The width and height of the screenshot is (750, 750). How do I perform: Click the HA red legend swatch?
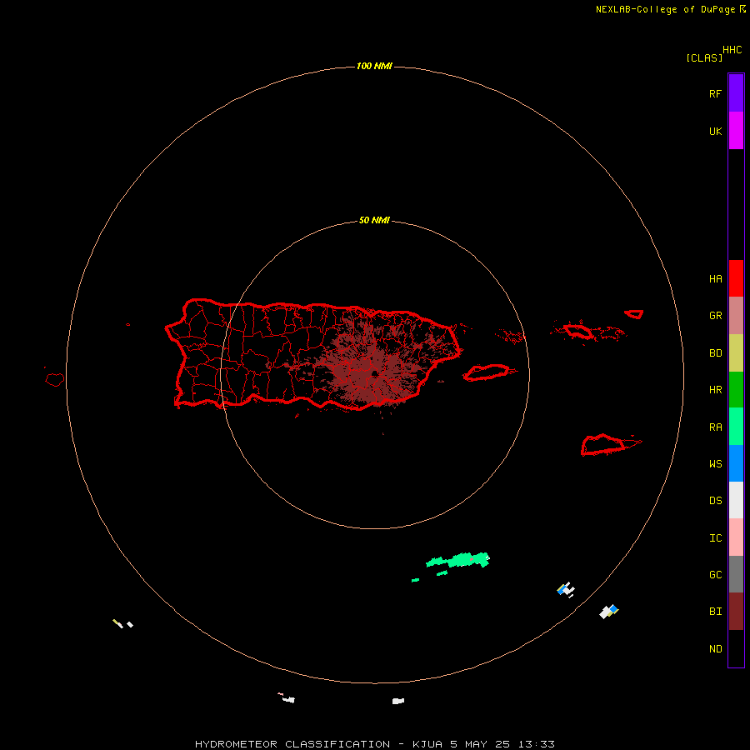736,278
